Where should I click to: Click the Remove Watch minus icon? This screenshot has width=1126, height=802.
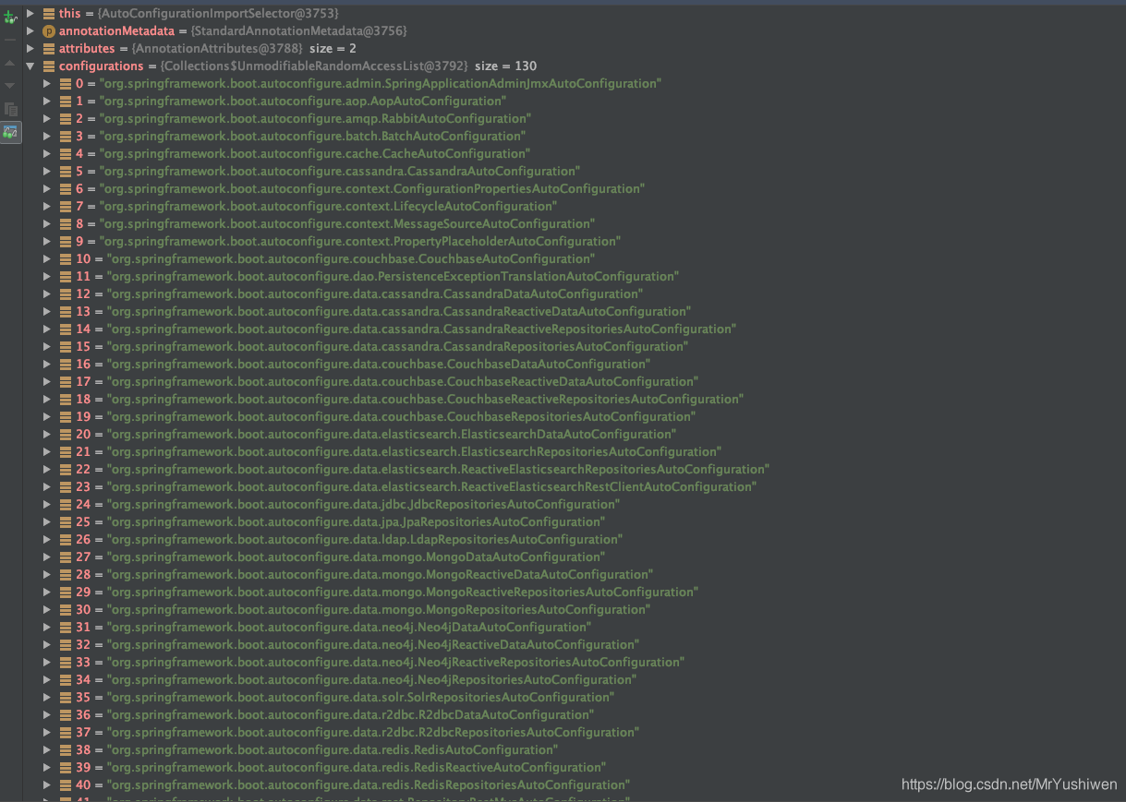(x=10, y=40)
